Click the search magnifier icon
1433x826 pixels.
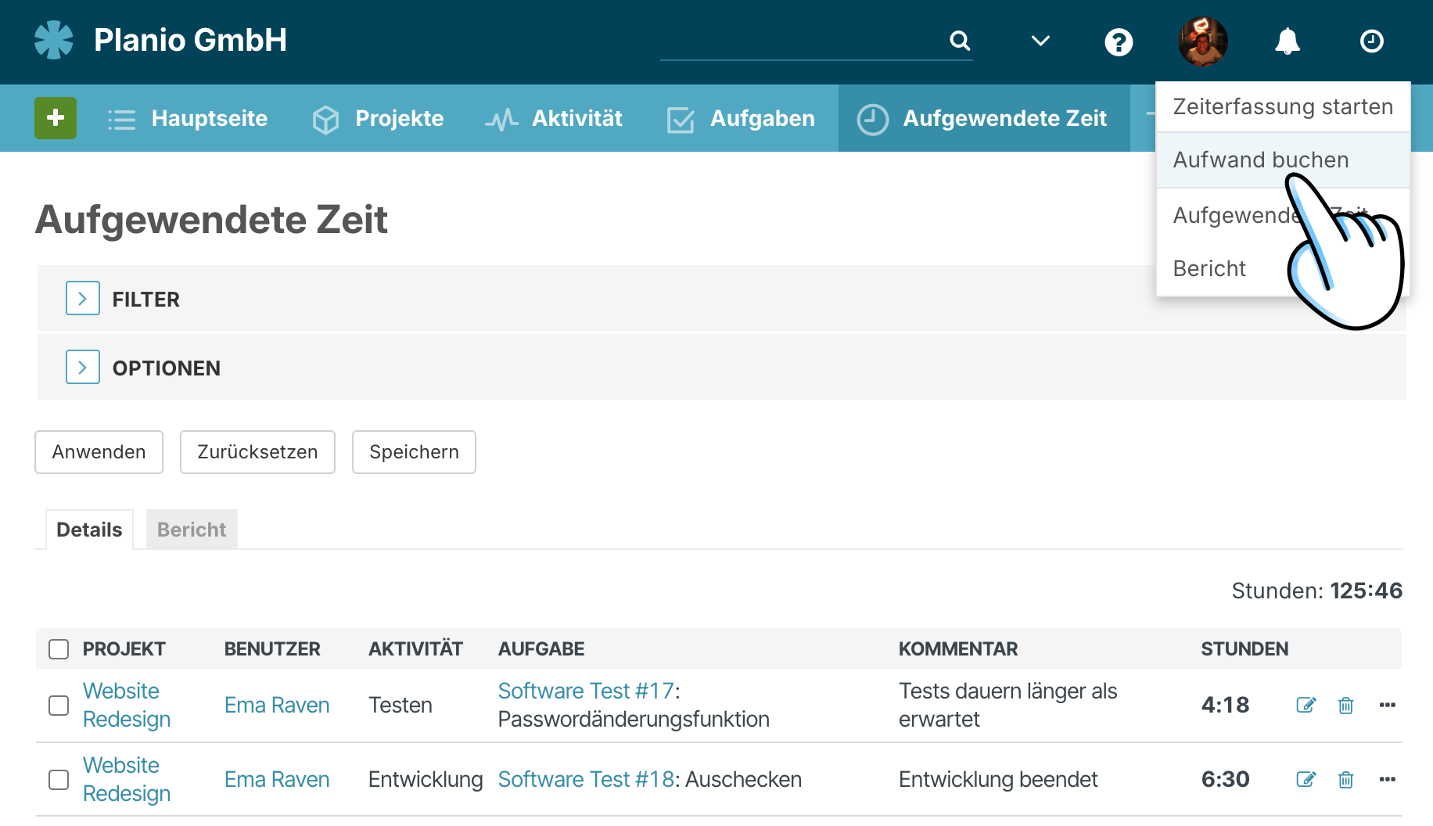[x=960, y=40]
